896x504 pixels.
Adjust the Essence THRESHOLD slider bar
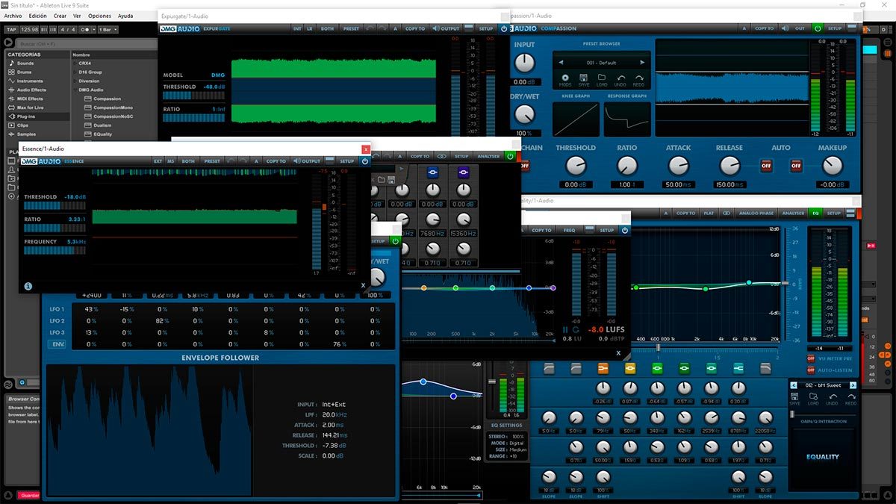tap(55, 205)
